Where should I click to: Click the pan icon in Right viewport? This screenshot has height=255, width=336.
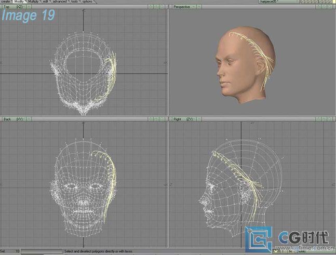pos(319,119)
